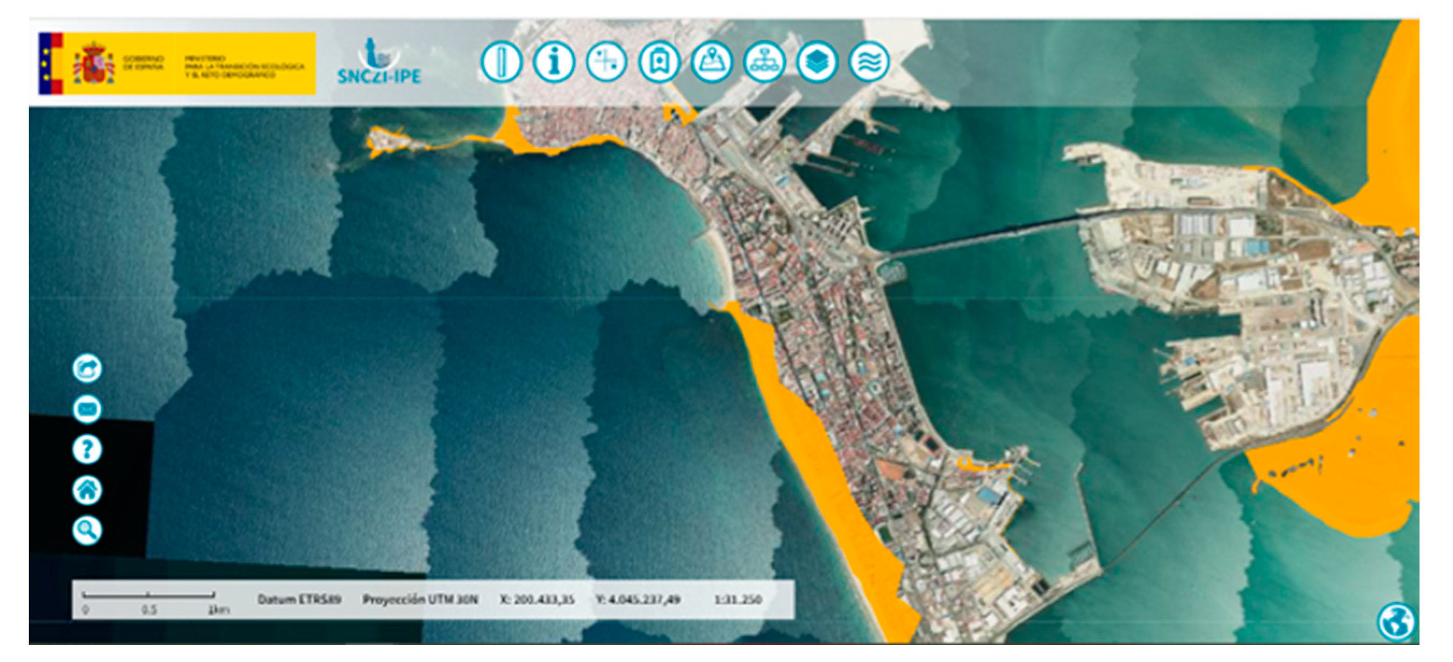Click the magnifying glass search icon
1453x662 pixels.
(x=87, y=530)
